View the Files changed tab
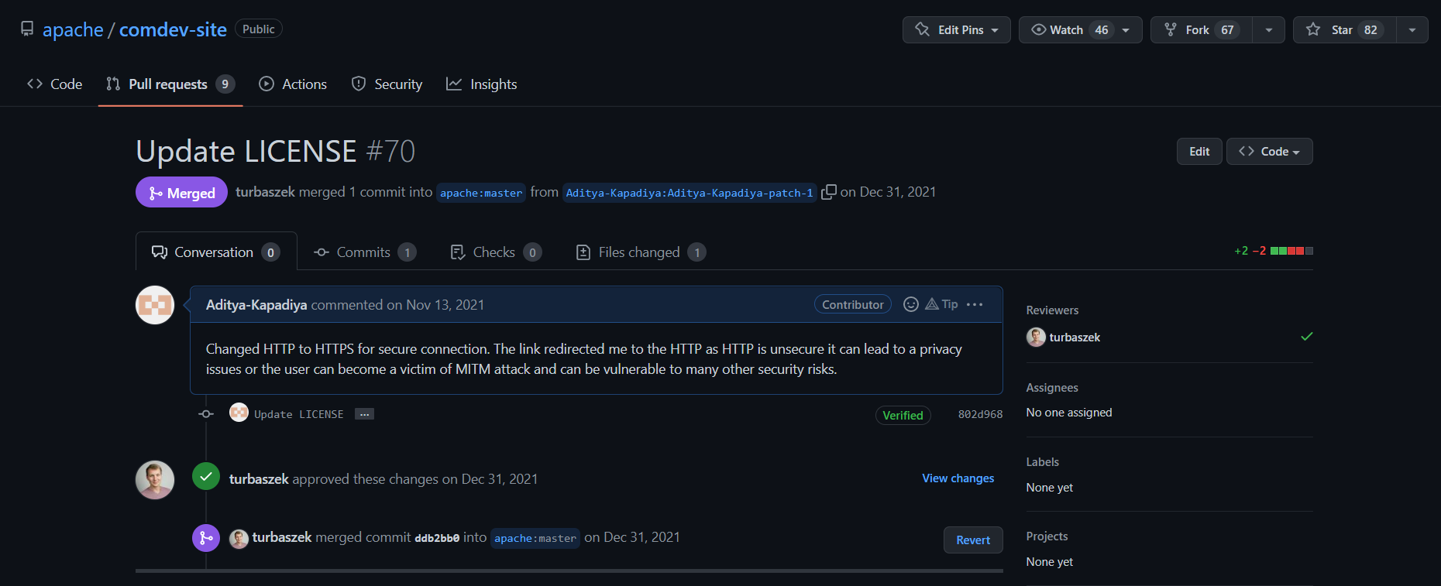This screenshot has height=586, width=1441. 641,252
